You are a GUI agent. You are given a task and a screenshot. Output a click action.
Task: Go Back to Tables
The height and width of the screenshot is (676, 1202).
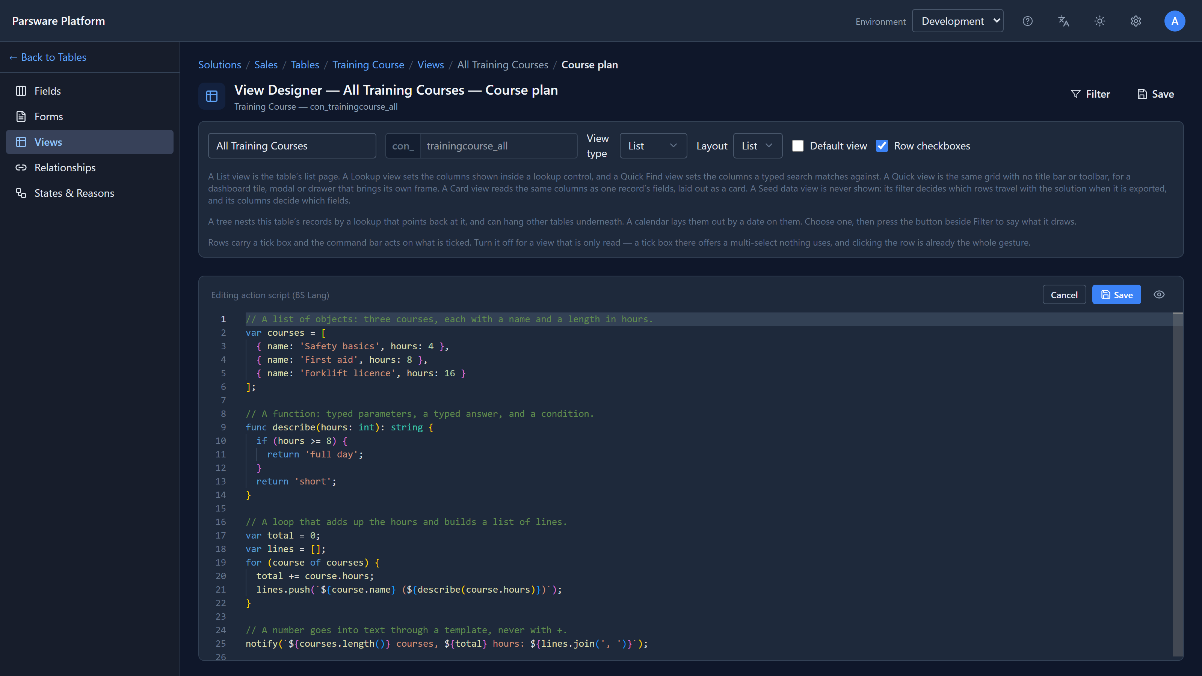(x=48, y=57)
